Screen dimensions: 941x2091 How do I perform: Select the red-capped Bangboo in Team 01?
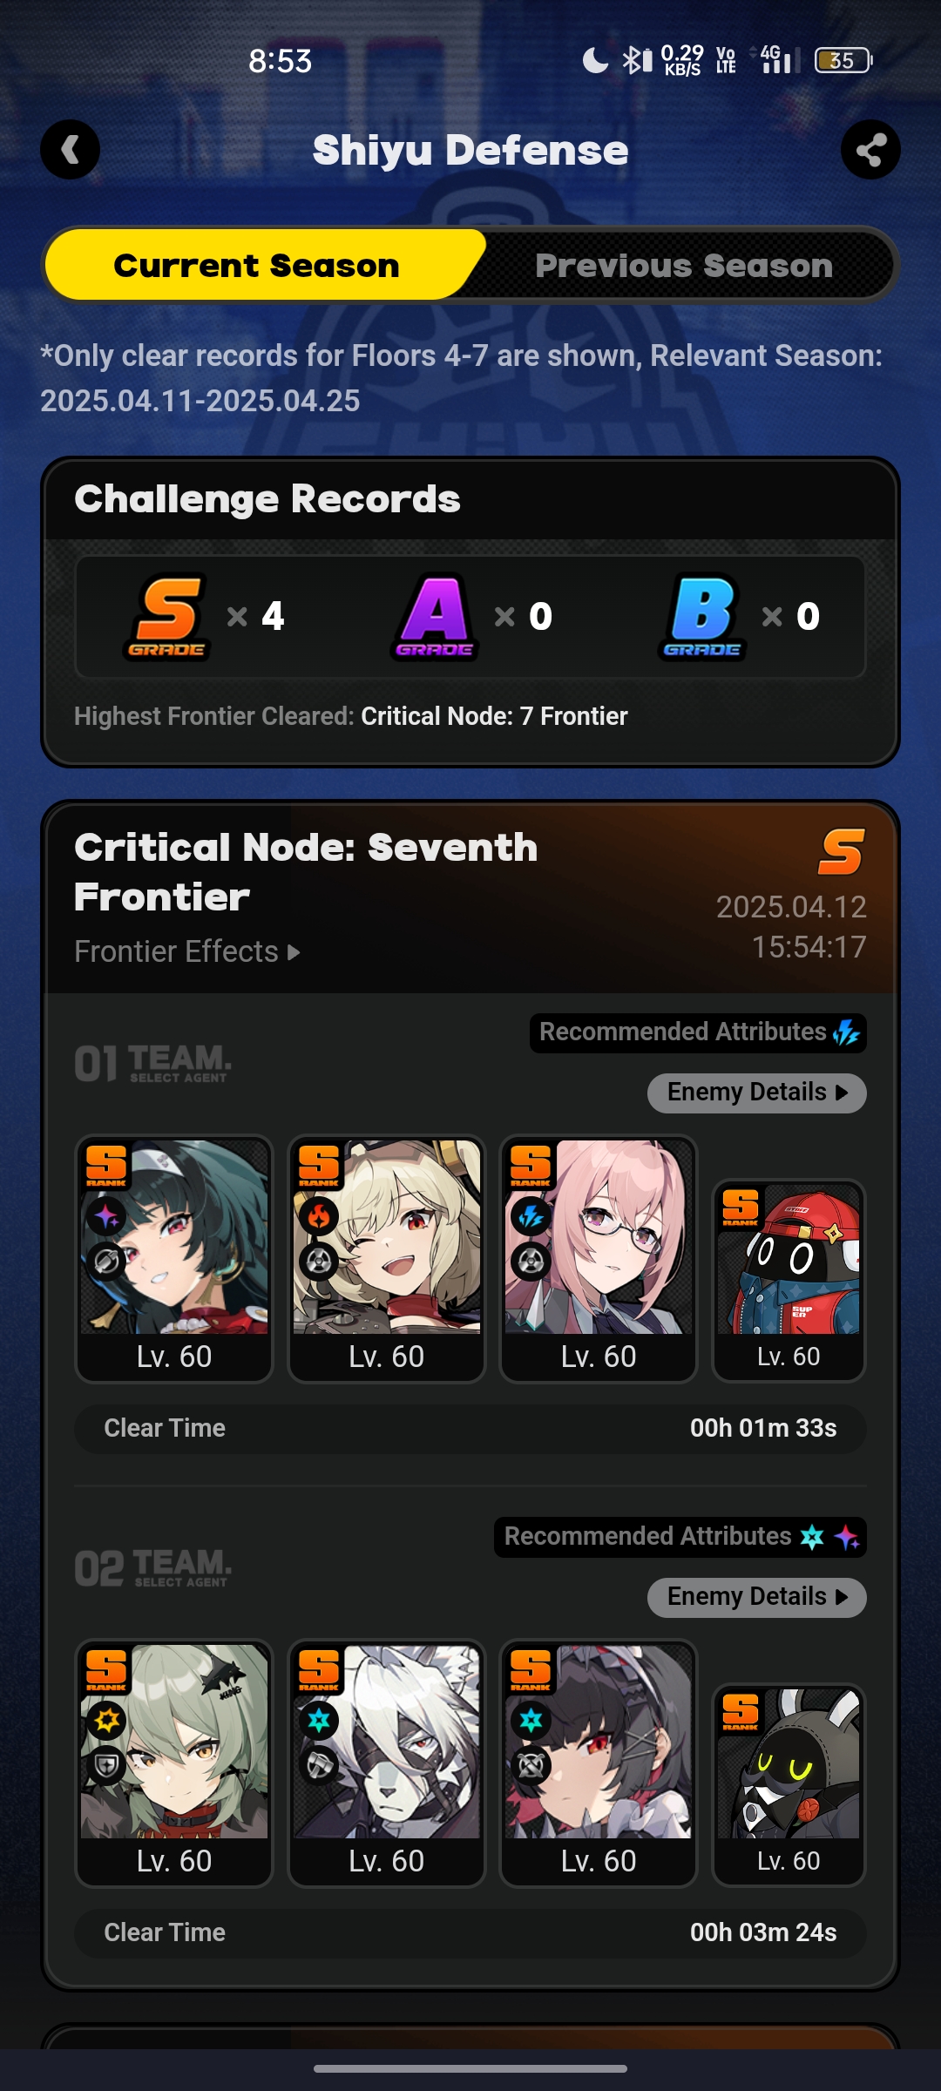(789, 1280)
